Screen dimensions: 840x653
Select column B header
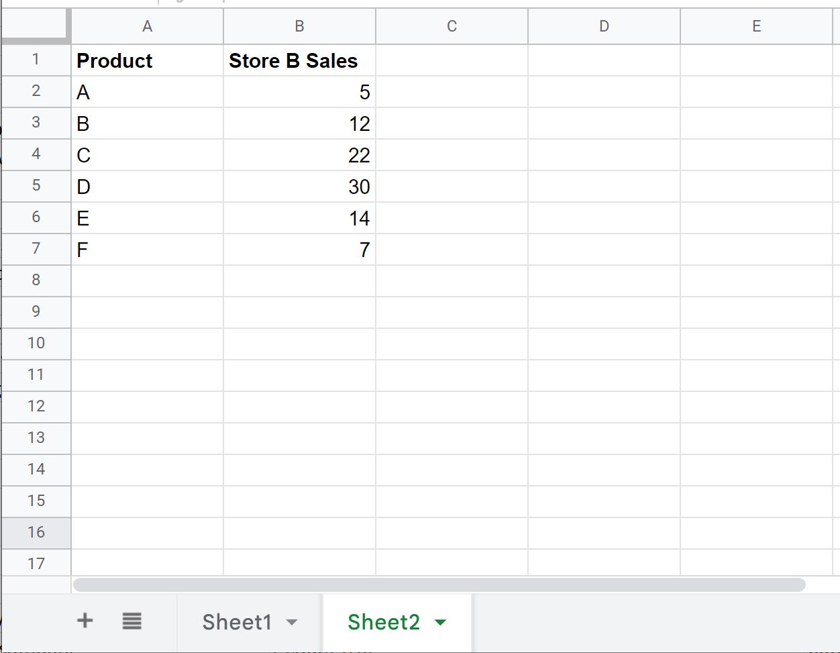pos(299,26)
